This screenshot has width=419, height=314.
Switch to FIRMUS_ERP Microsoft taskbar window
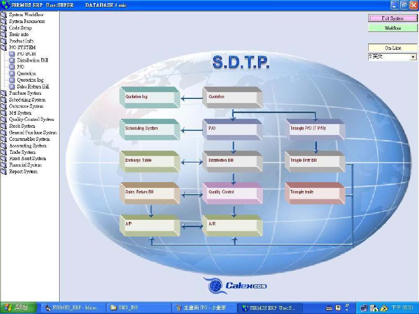pyautogui.click(x=73, y=308)
